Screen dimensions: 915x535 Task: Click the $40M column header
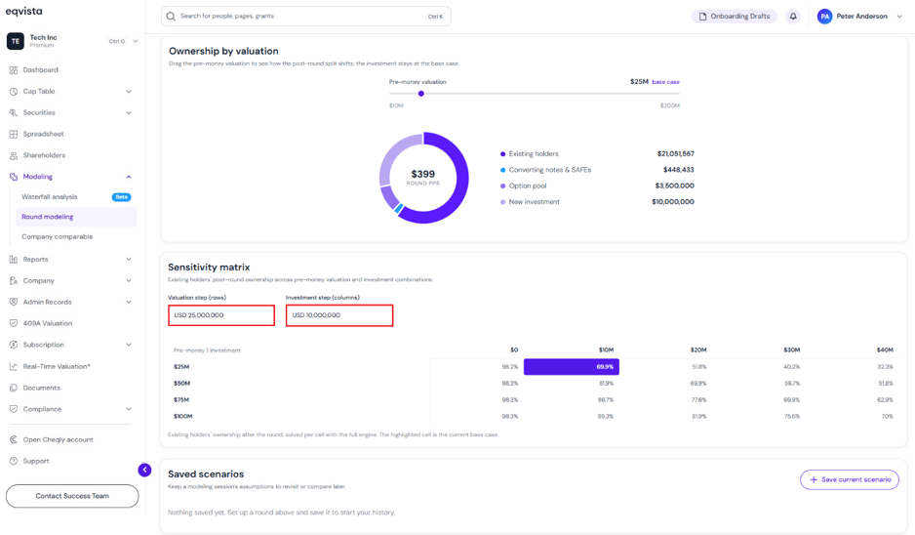pyautogui.click(x=885, y=350)
